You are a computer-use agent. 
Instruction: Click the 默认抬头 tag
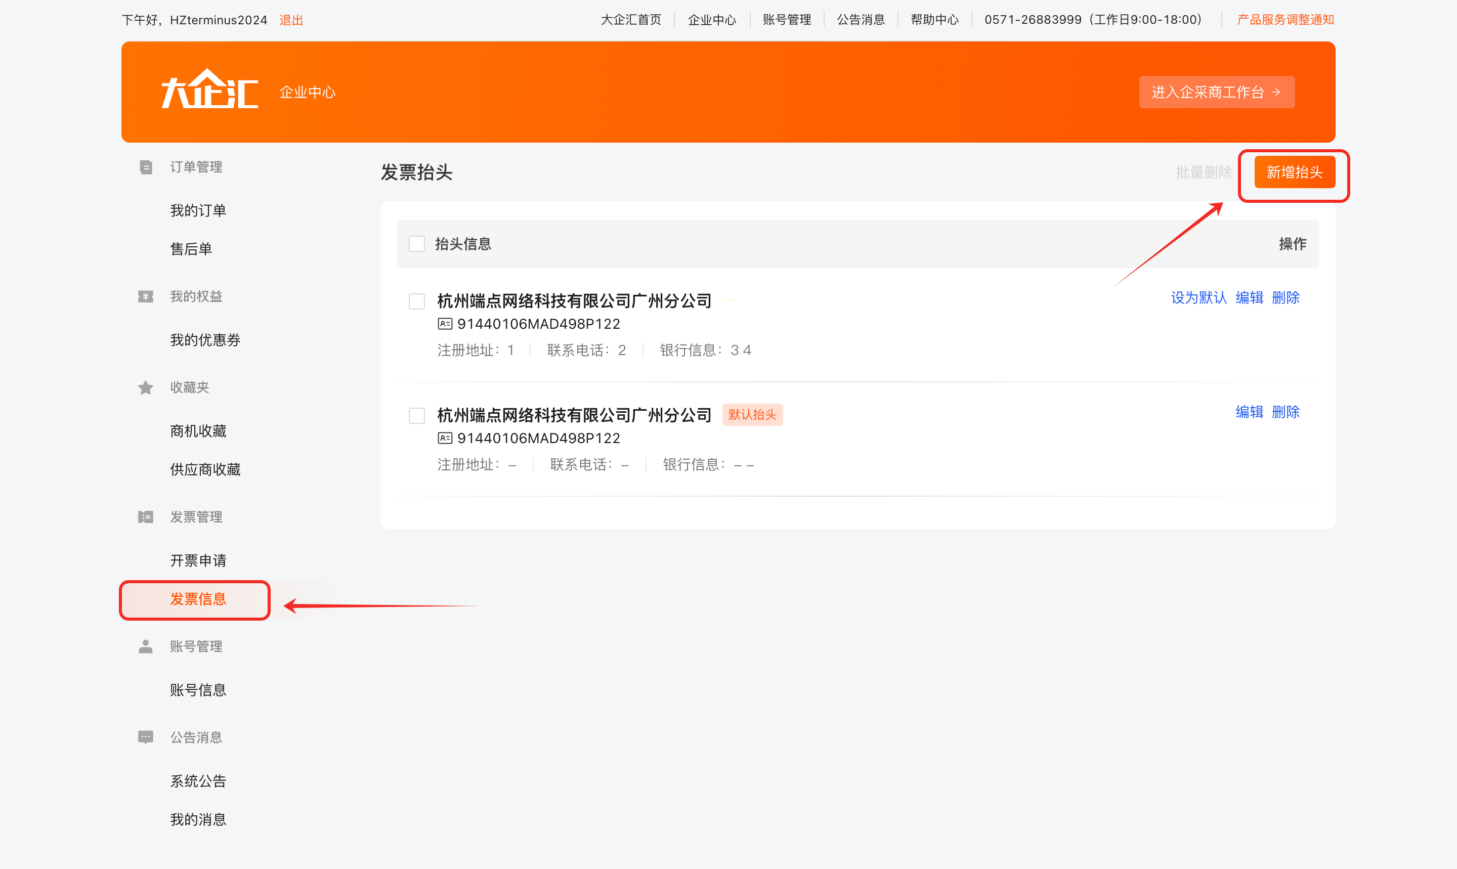point(752,415)
